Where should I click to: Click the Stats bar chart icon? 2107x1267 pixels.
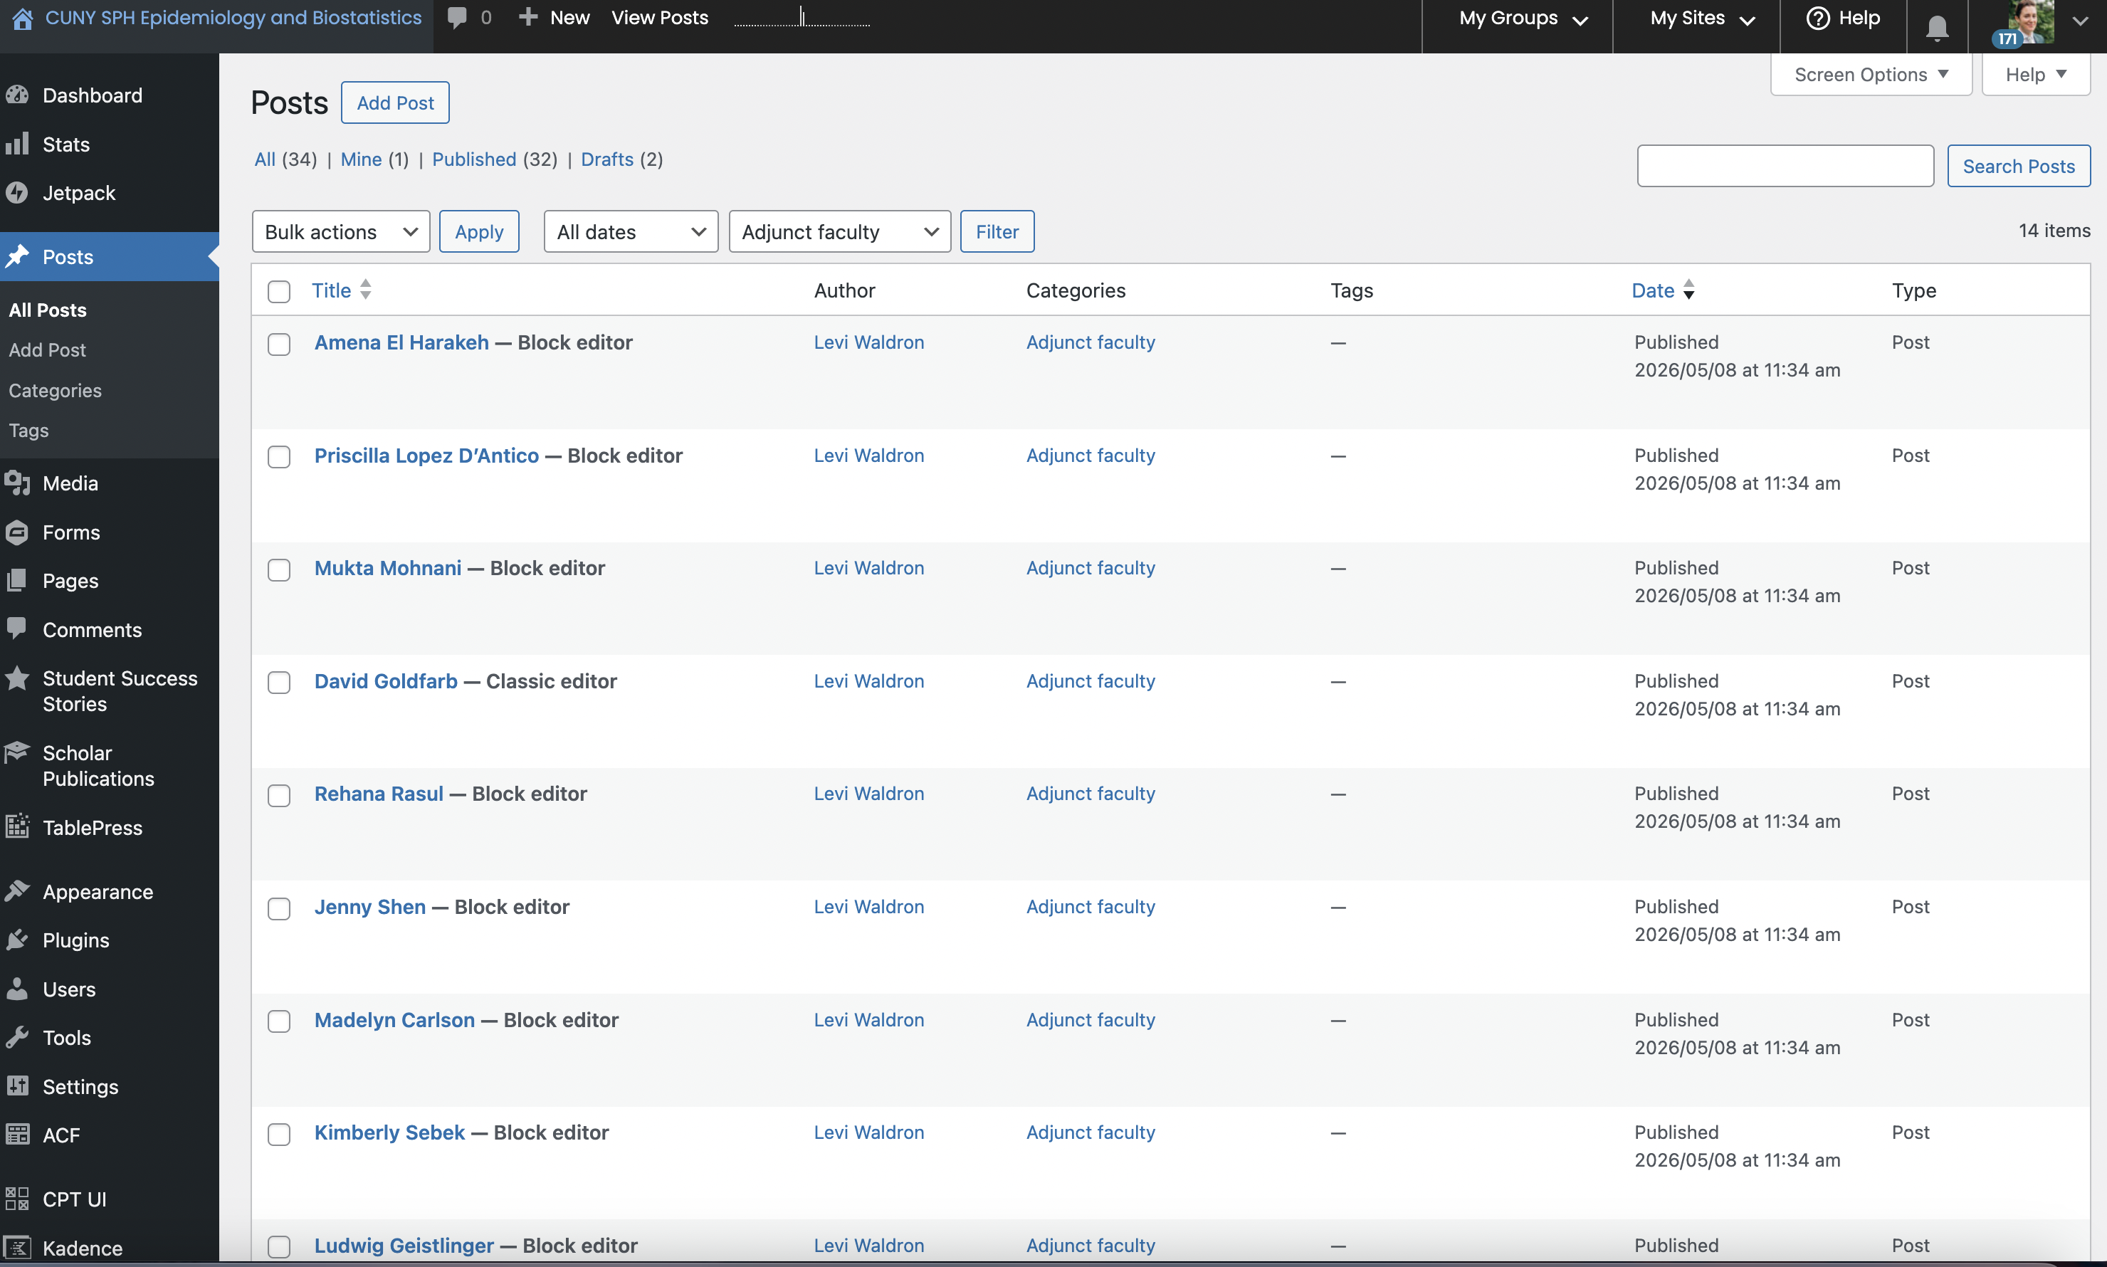17,144
